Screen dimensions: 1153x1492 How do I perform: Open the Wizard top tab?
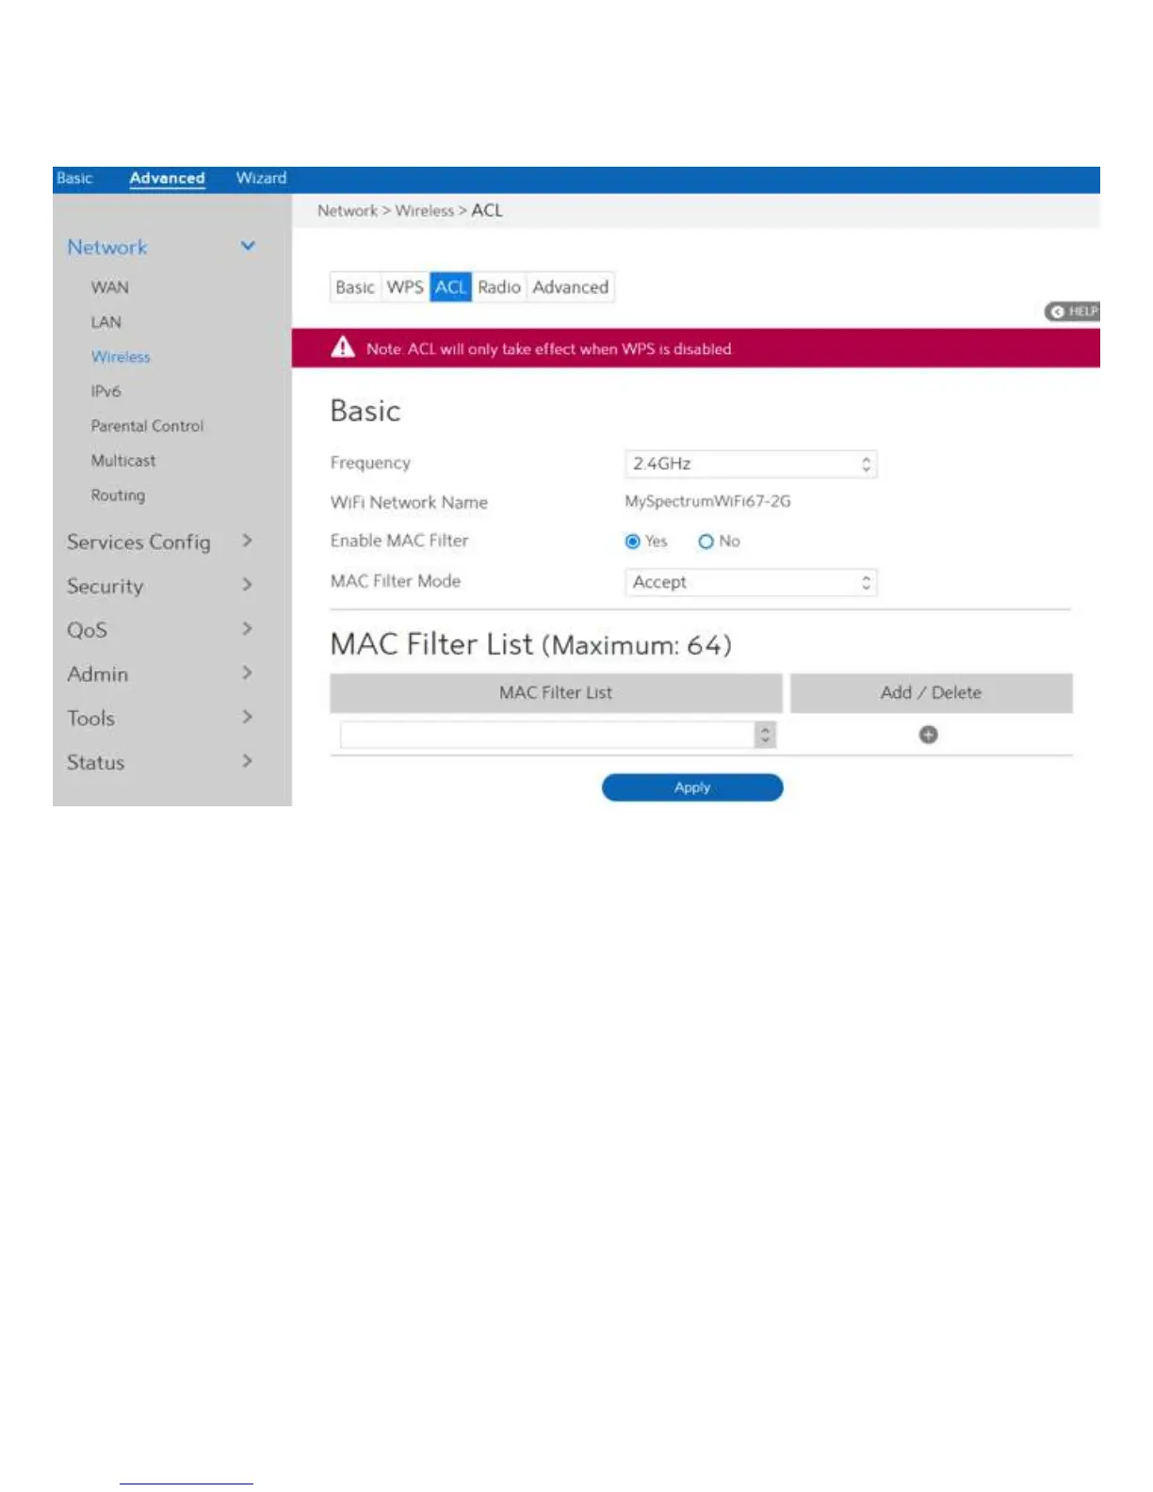coord(261,178)
